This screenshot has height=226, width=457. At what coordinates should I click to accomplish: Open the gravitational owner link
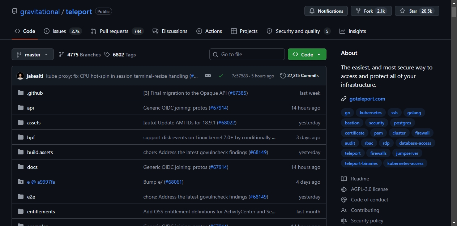(40, 12)
